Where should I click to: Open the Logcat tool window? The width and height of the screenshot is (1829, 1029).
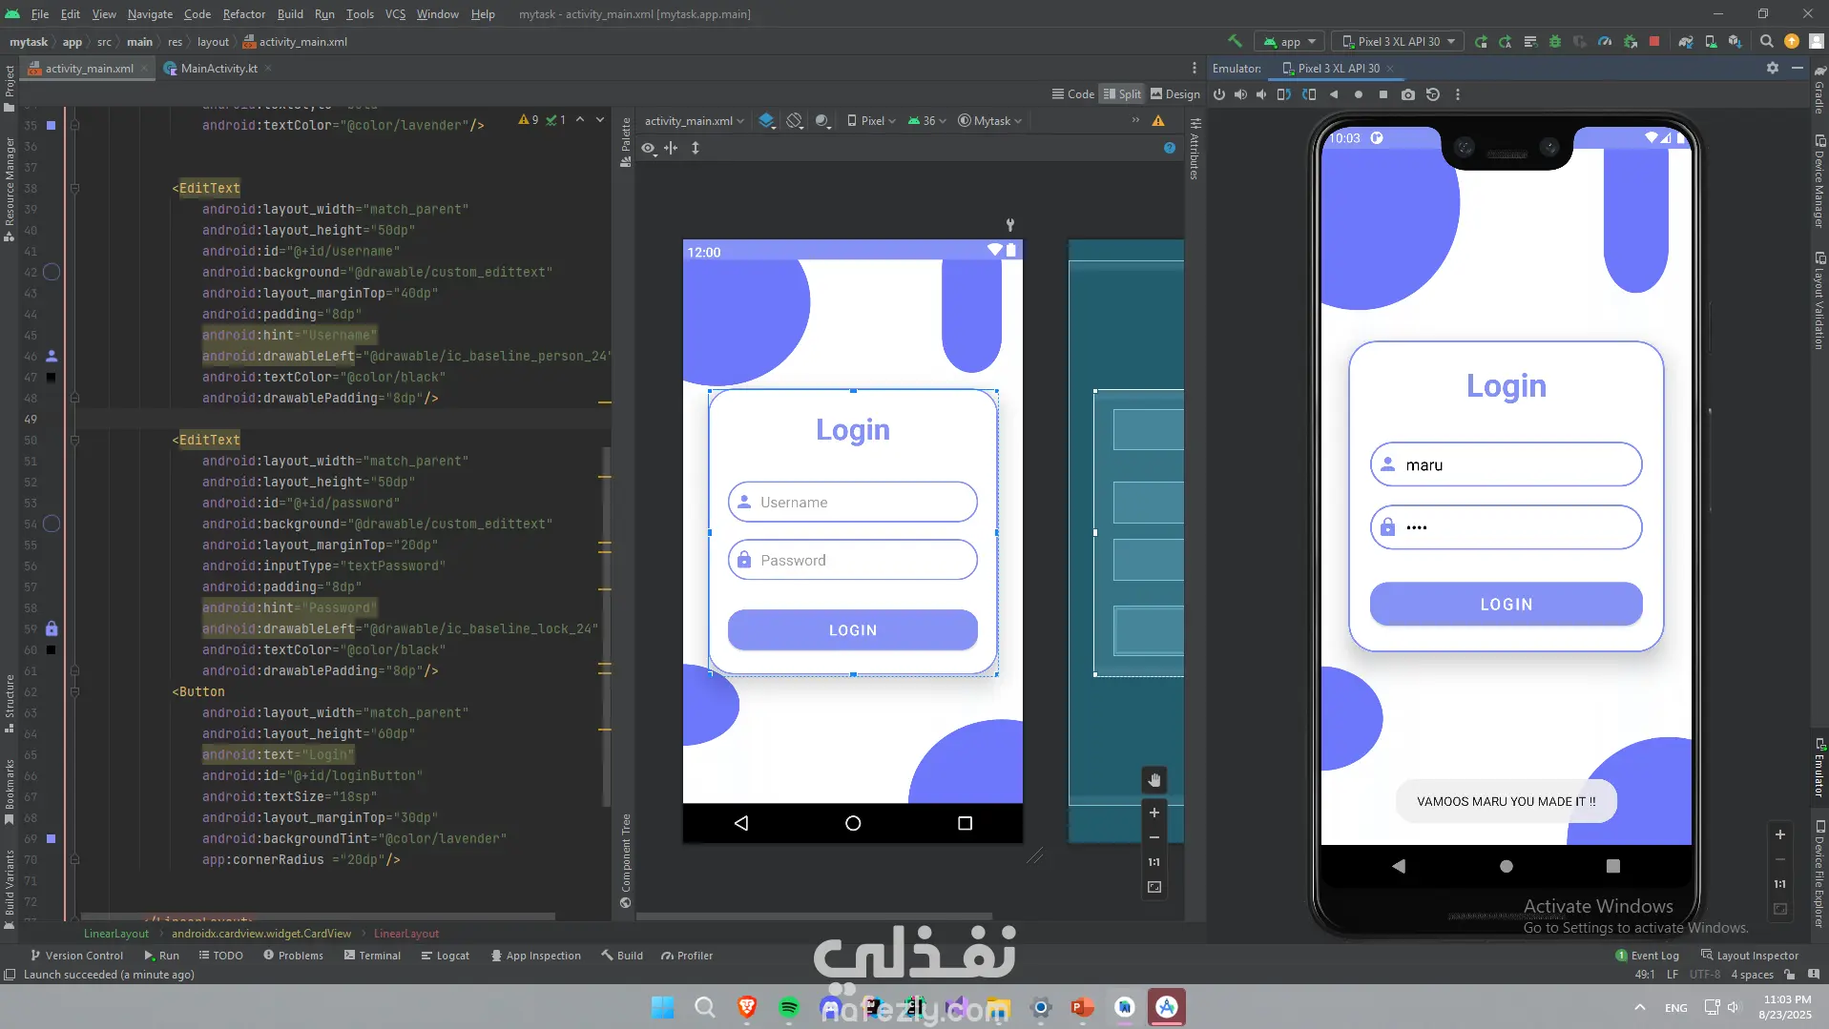(x=445, y=956)
